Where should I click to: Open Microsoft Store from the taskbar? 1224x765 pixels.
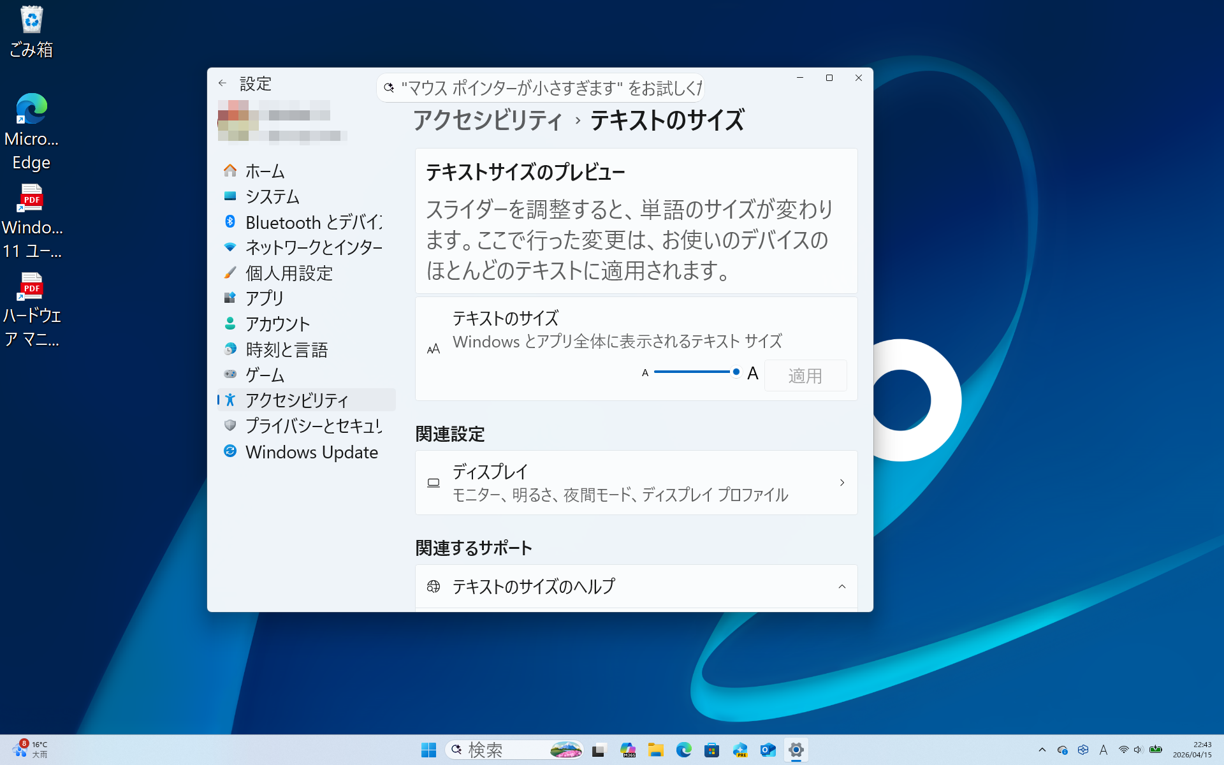click(x=712, y=750)
